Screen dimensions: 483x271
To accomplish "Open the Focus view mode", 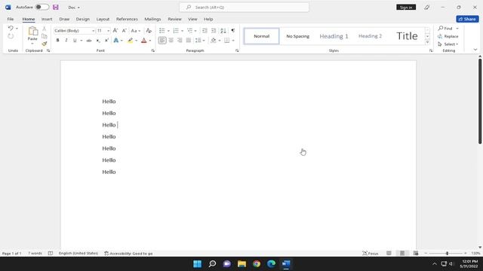I will 371,253.
